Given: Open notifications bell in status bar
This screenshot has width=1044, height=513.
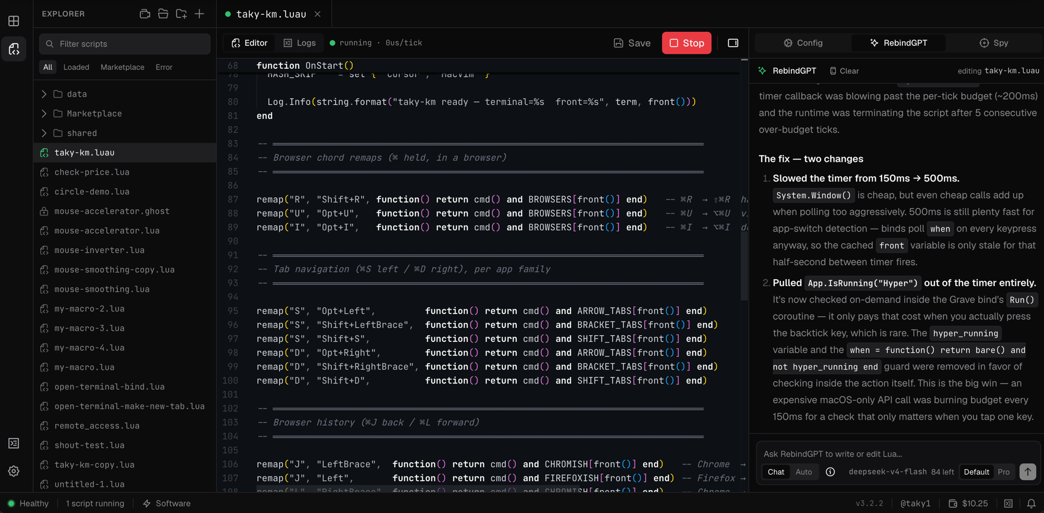Looking at the screenshot, I should click(x=1031, y=504).
